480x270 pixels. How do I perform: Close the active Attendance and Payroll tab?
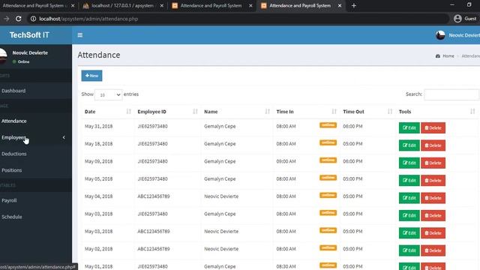(x=340, y=5)
